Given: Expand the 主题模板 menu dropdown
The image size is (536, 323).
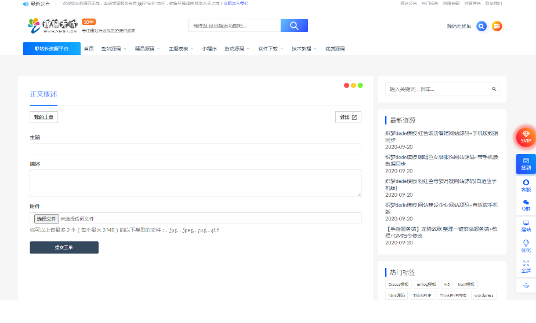Looking at the screenshot, I should (181, 49).
